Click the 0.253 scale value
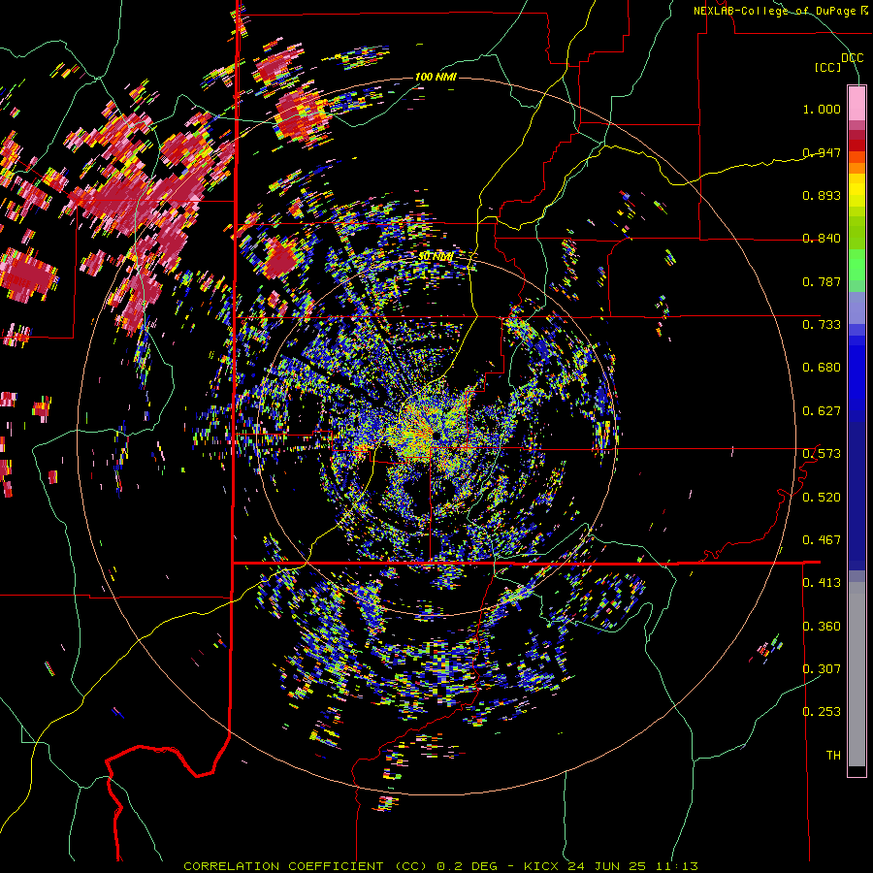This screenshot has height=873, width=873. pyautogui.click(x=822, y=712)
